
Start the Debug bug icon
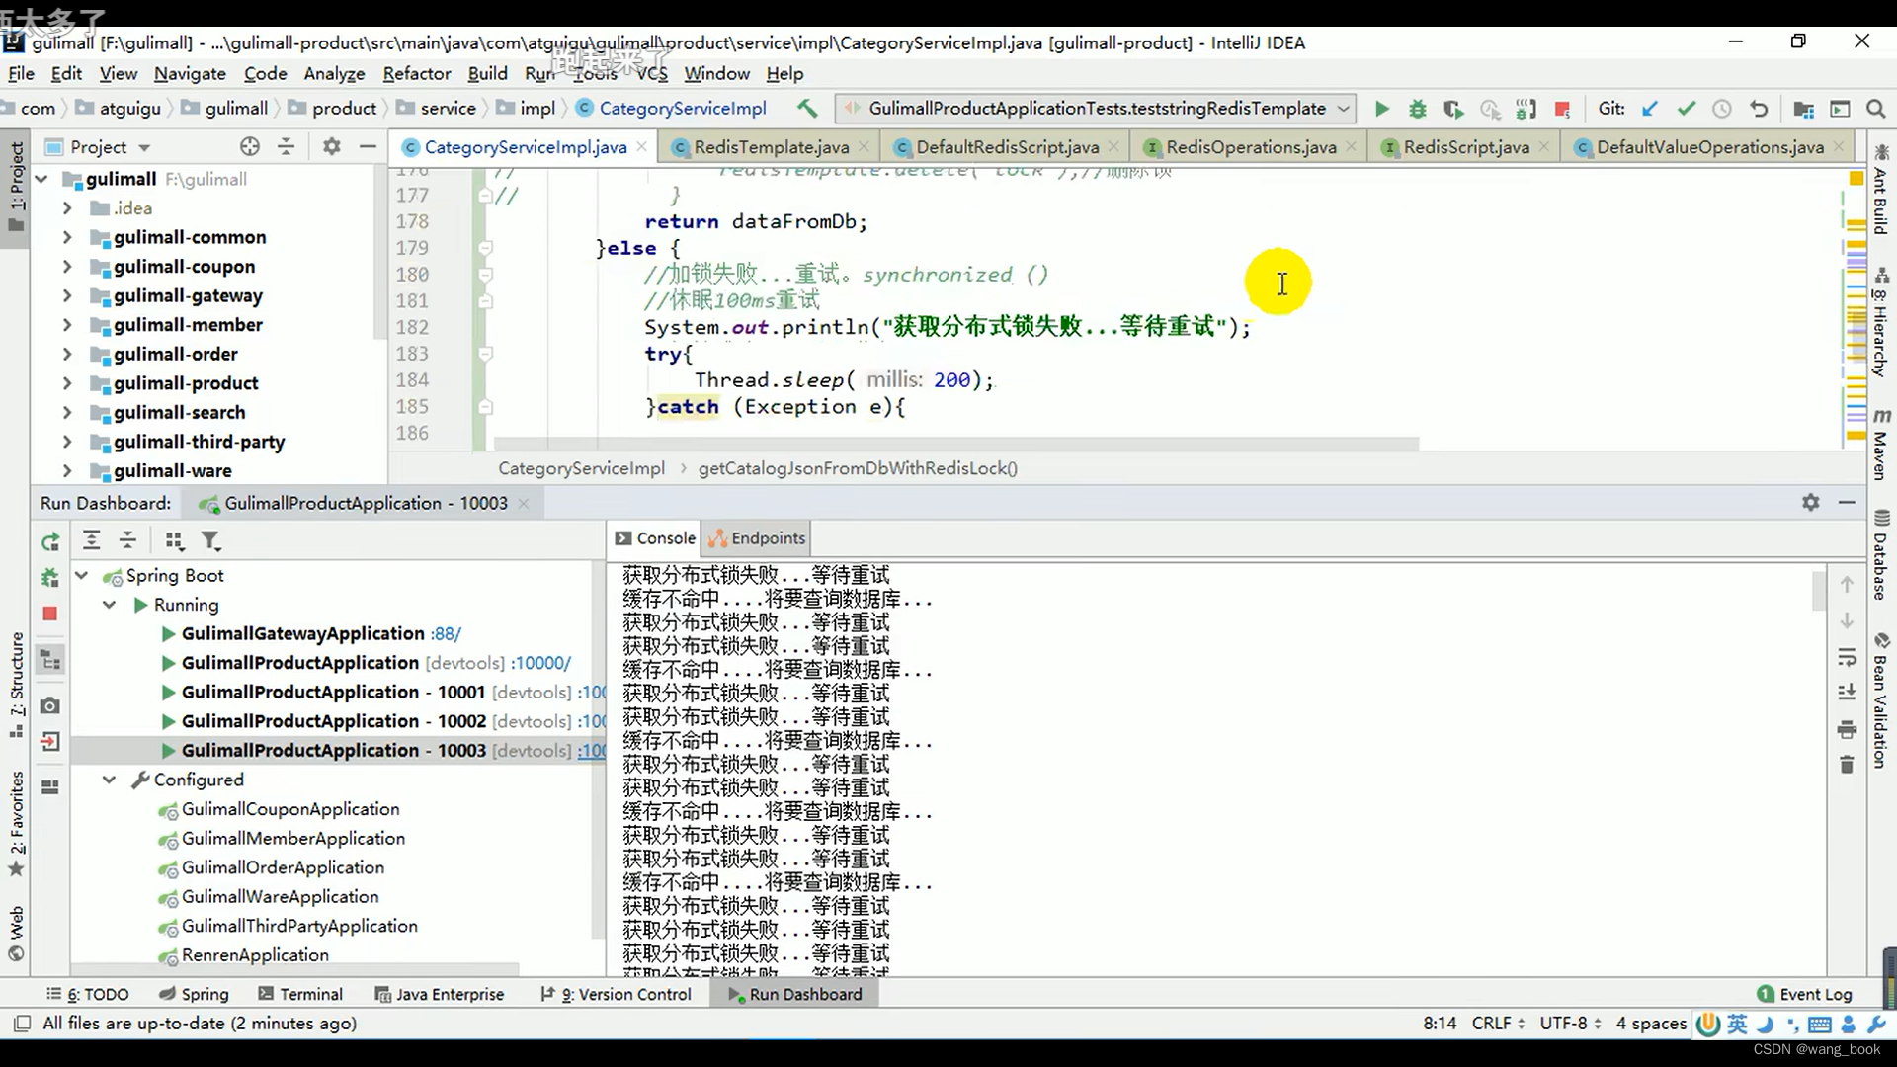(x=1417, y=109)
